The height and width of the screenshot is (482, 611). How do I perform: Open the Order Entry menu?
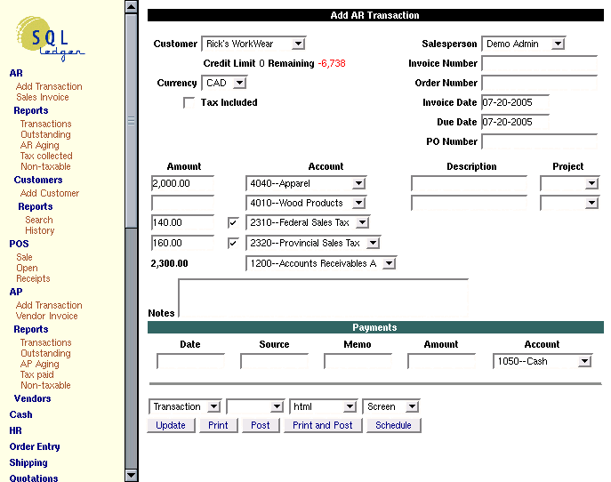click(35, 446)
